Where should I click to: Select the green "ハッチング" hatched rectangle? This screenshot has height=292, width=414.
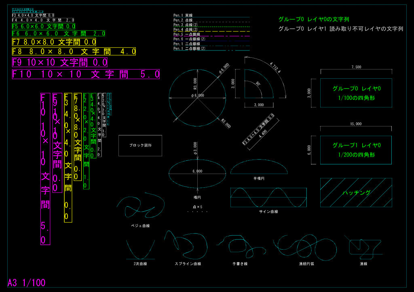[356, 193]
